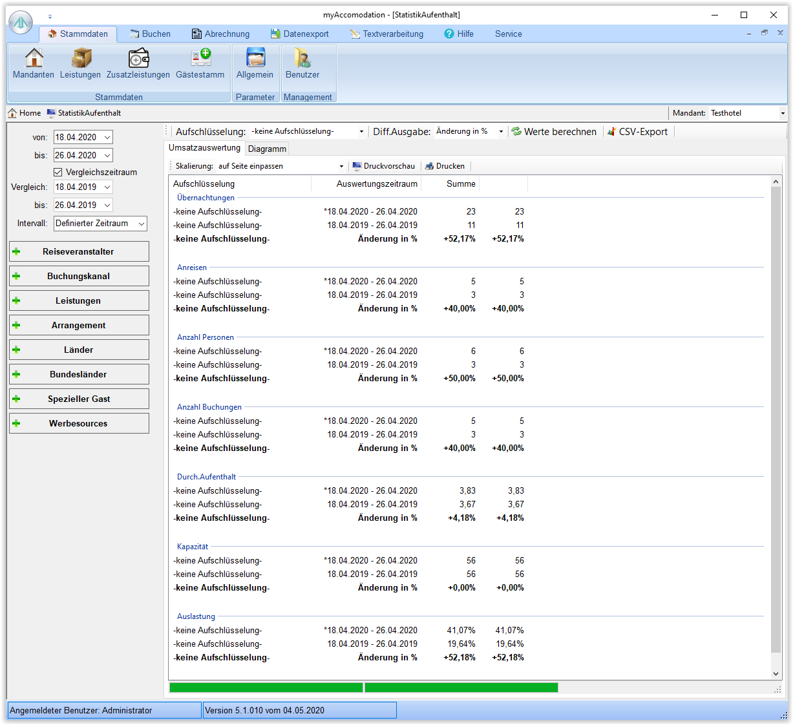793x725 pixels.
Task: Open the Druckvorschau print preview
Action: (384, 166)
